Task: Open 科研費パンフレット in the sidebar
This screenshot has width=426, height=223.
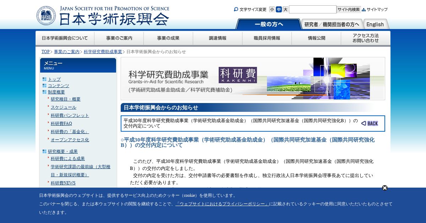Action: (x=70, y=115)
